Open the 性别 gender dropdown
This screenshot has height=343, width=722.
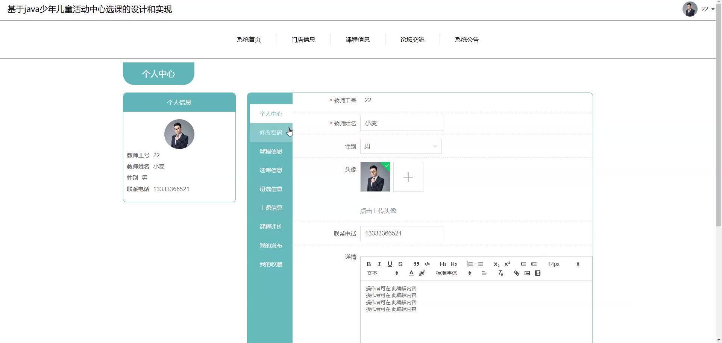point(401,146)
